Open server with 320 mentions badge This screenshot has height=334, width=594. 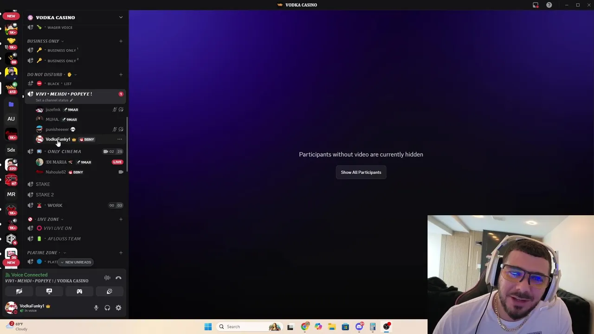pos(11,165)
